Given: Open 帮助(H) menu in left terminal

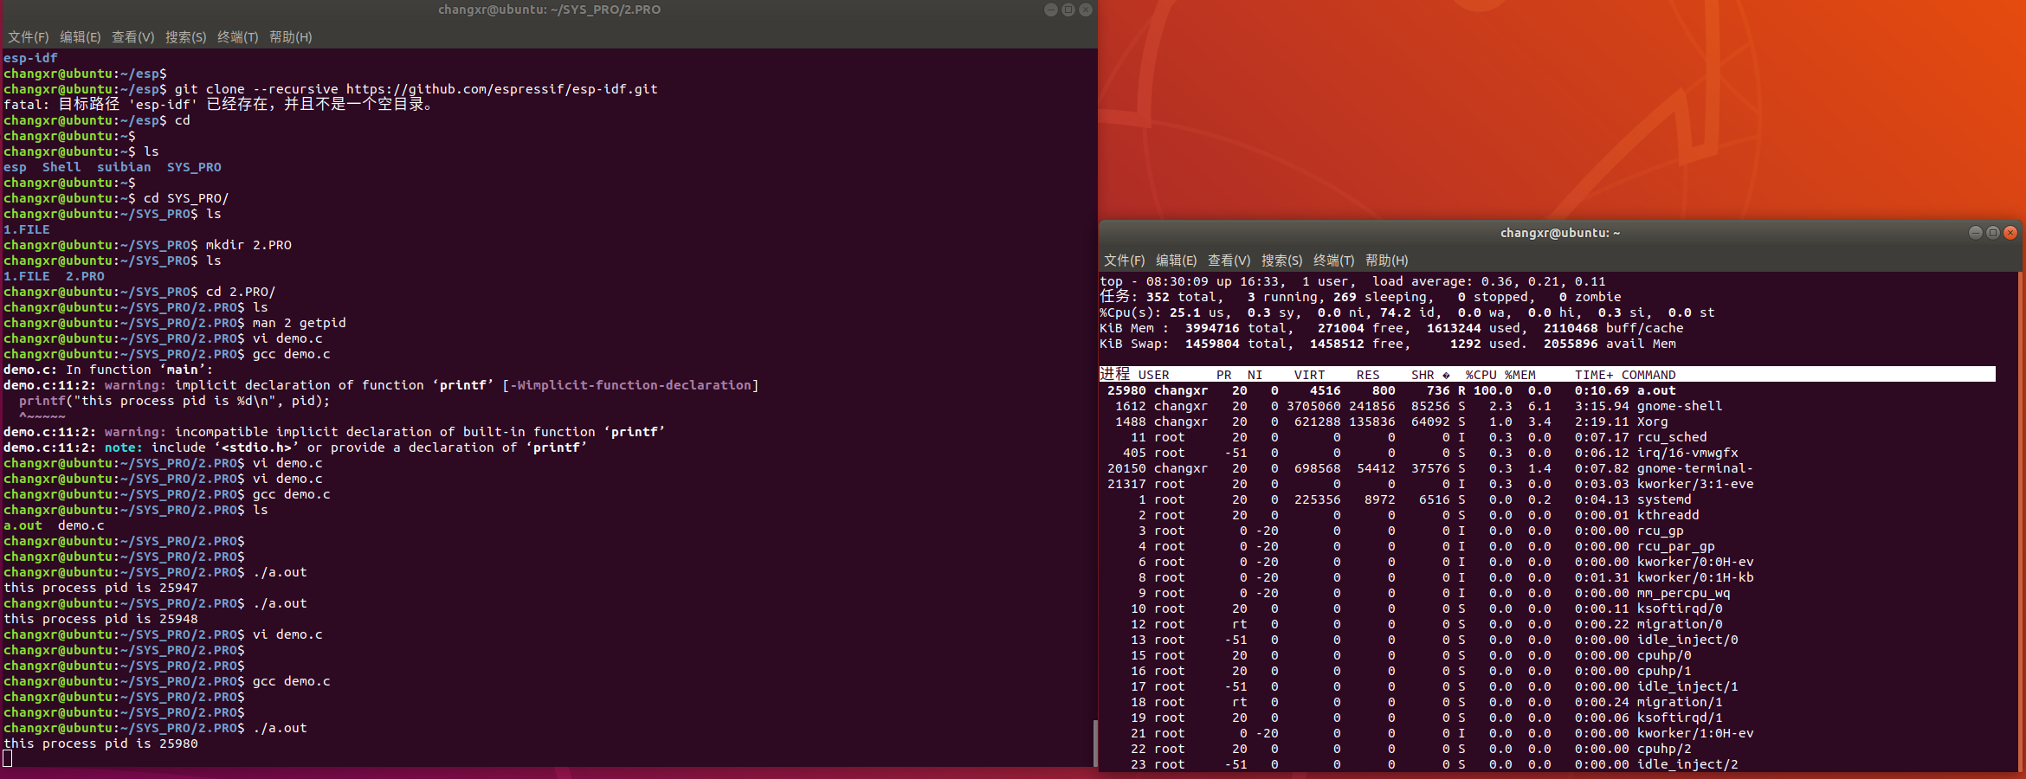Looking at the screenshot, I should click(x=291, y=37).
